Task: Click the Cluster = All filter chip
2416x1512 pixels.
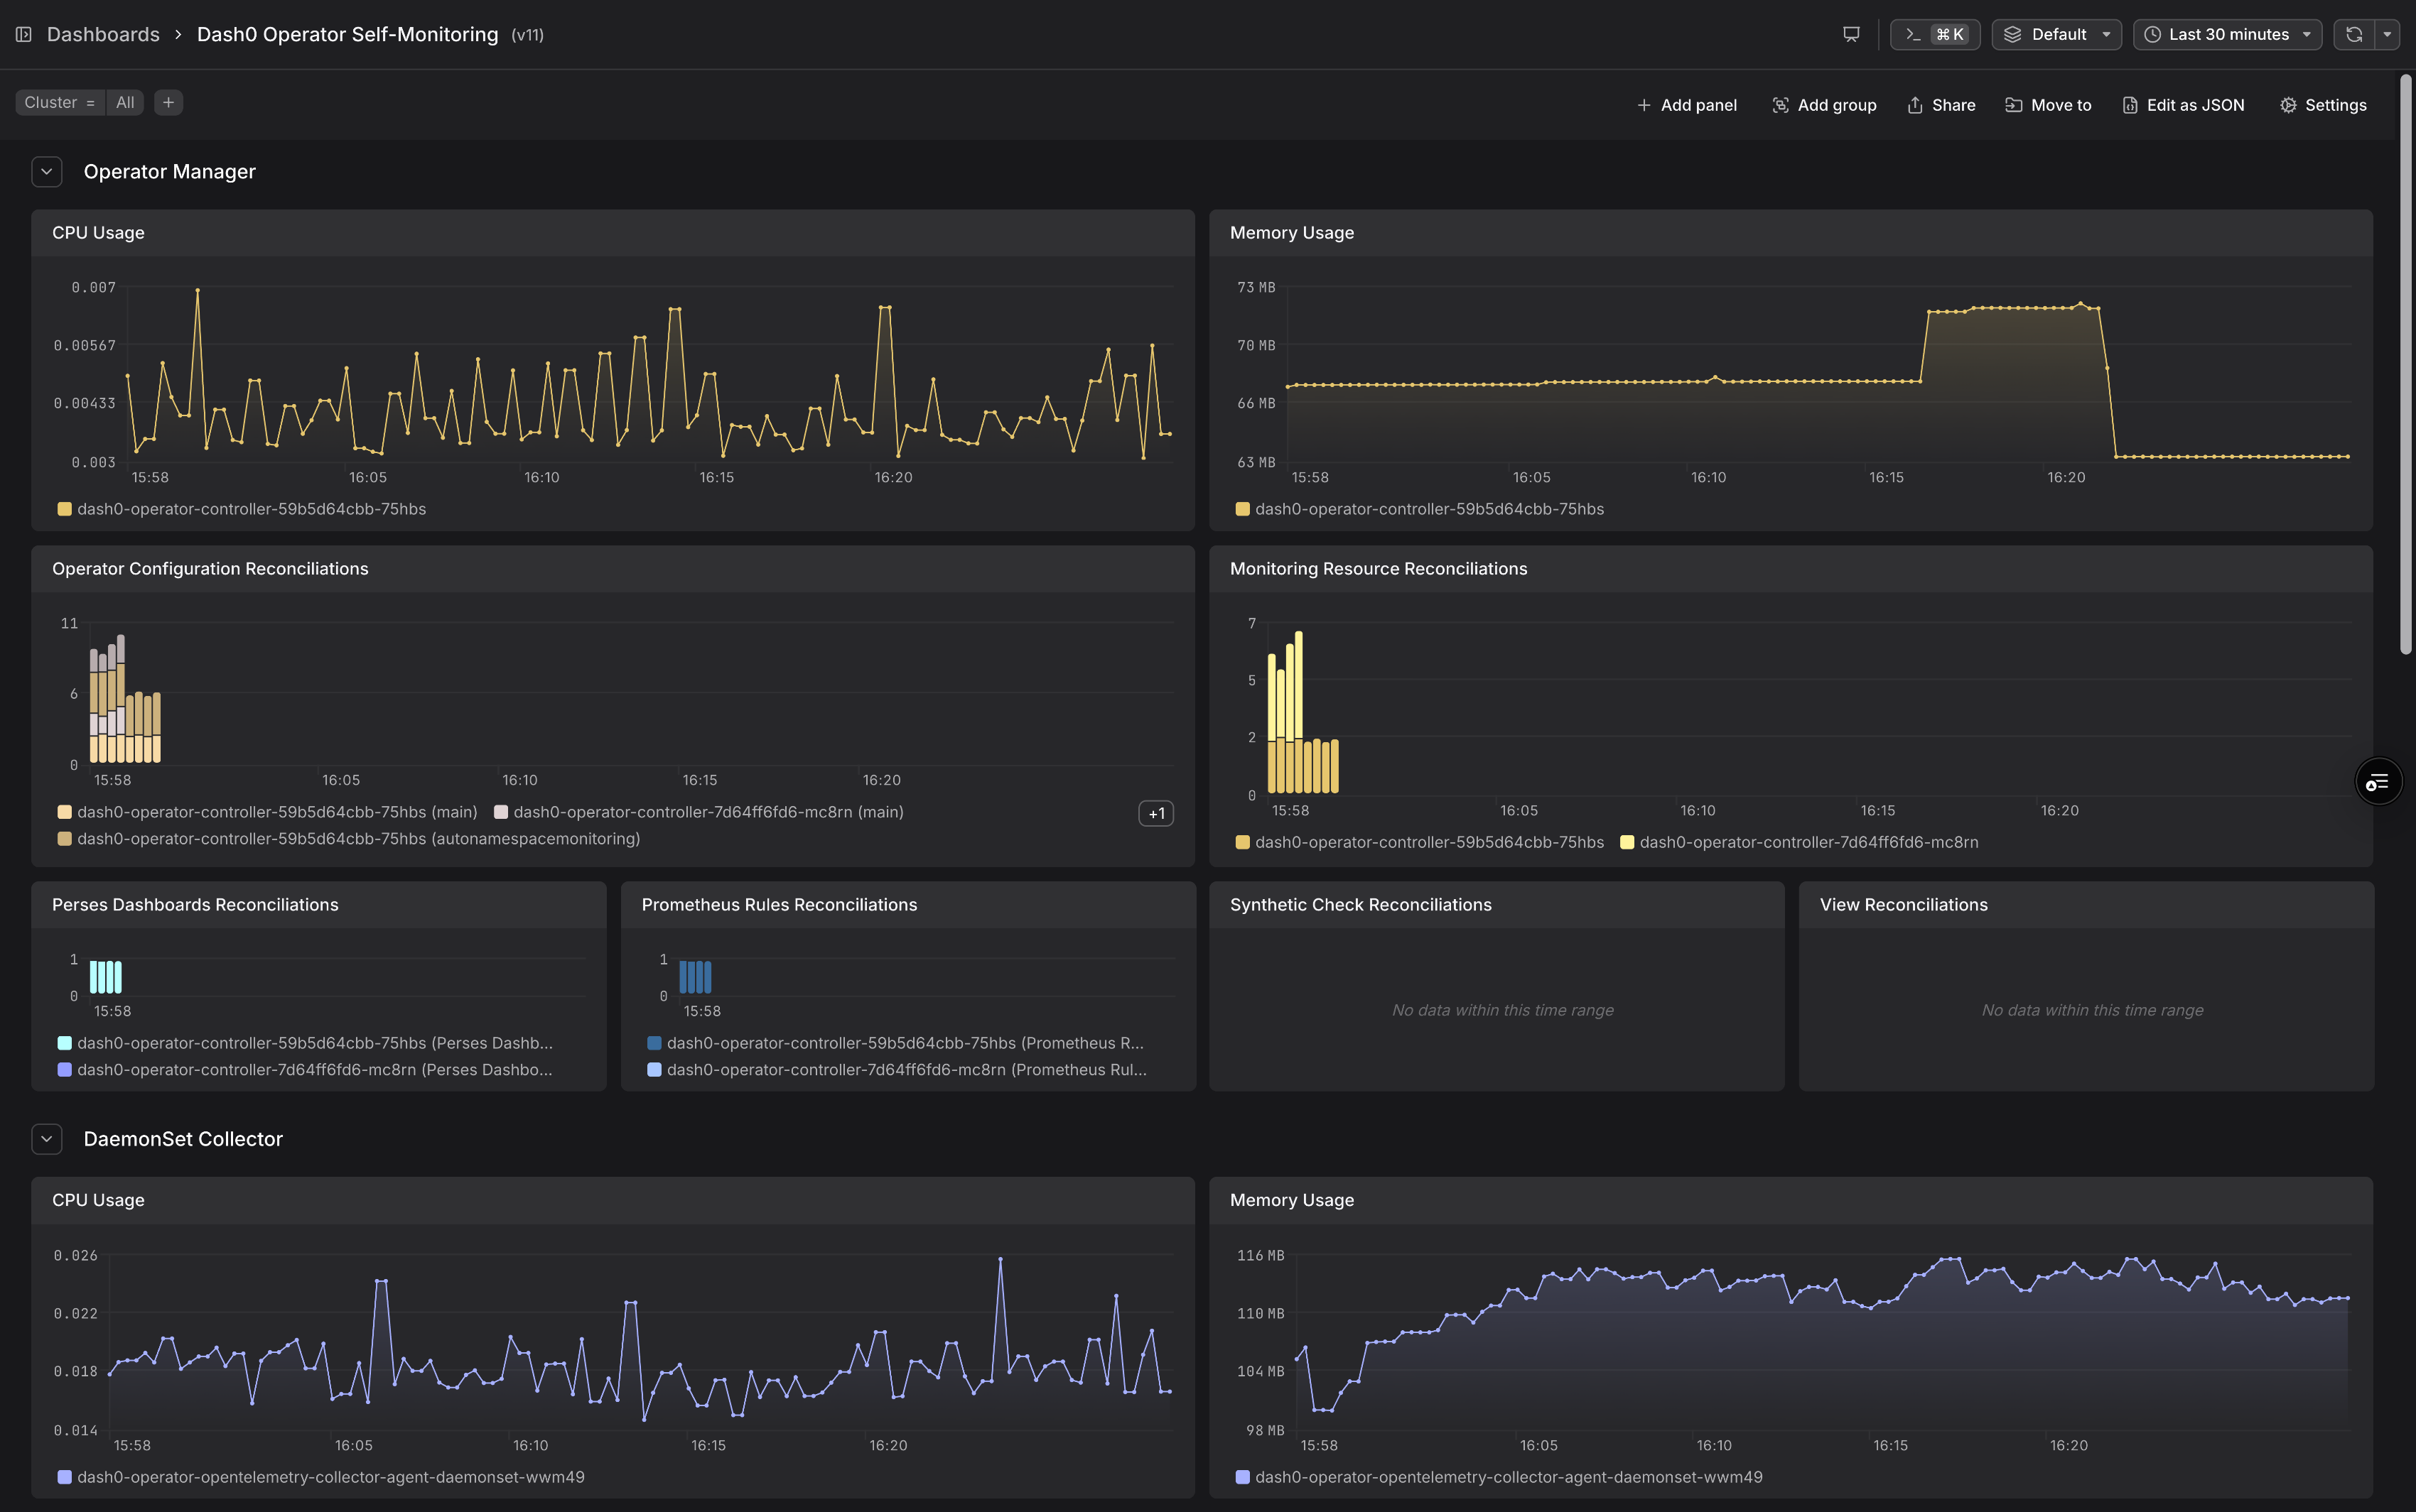Action: (79, 102)
